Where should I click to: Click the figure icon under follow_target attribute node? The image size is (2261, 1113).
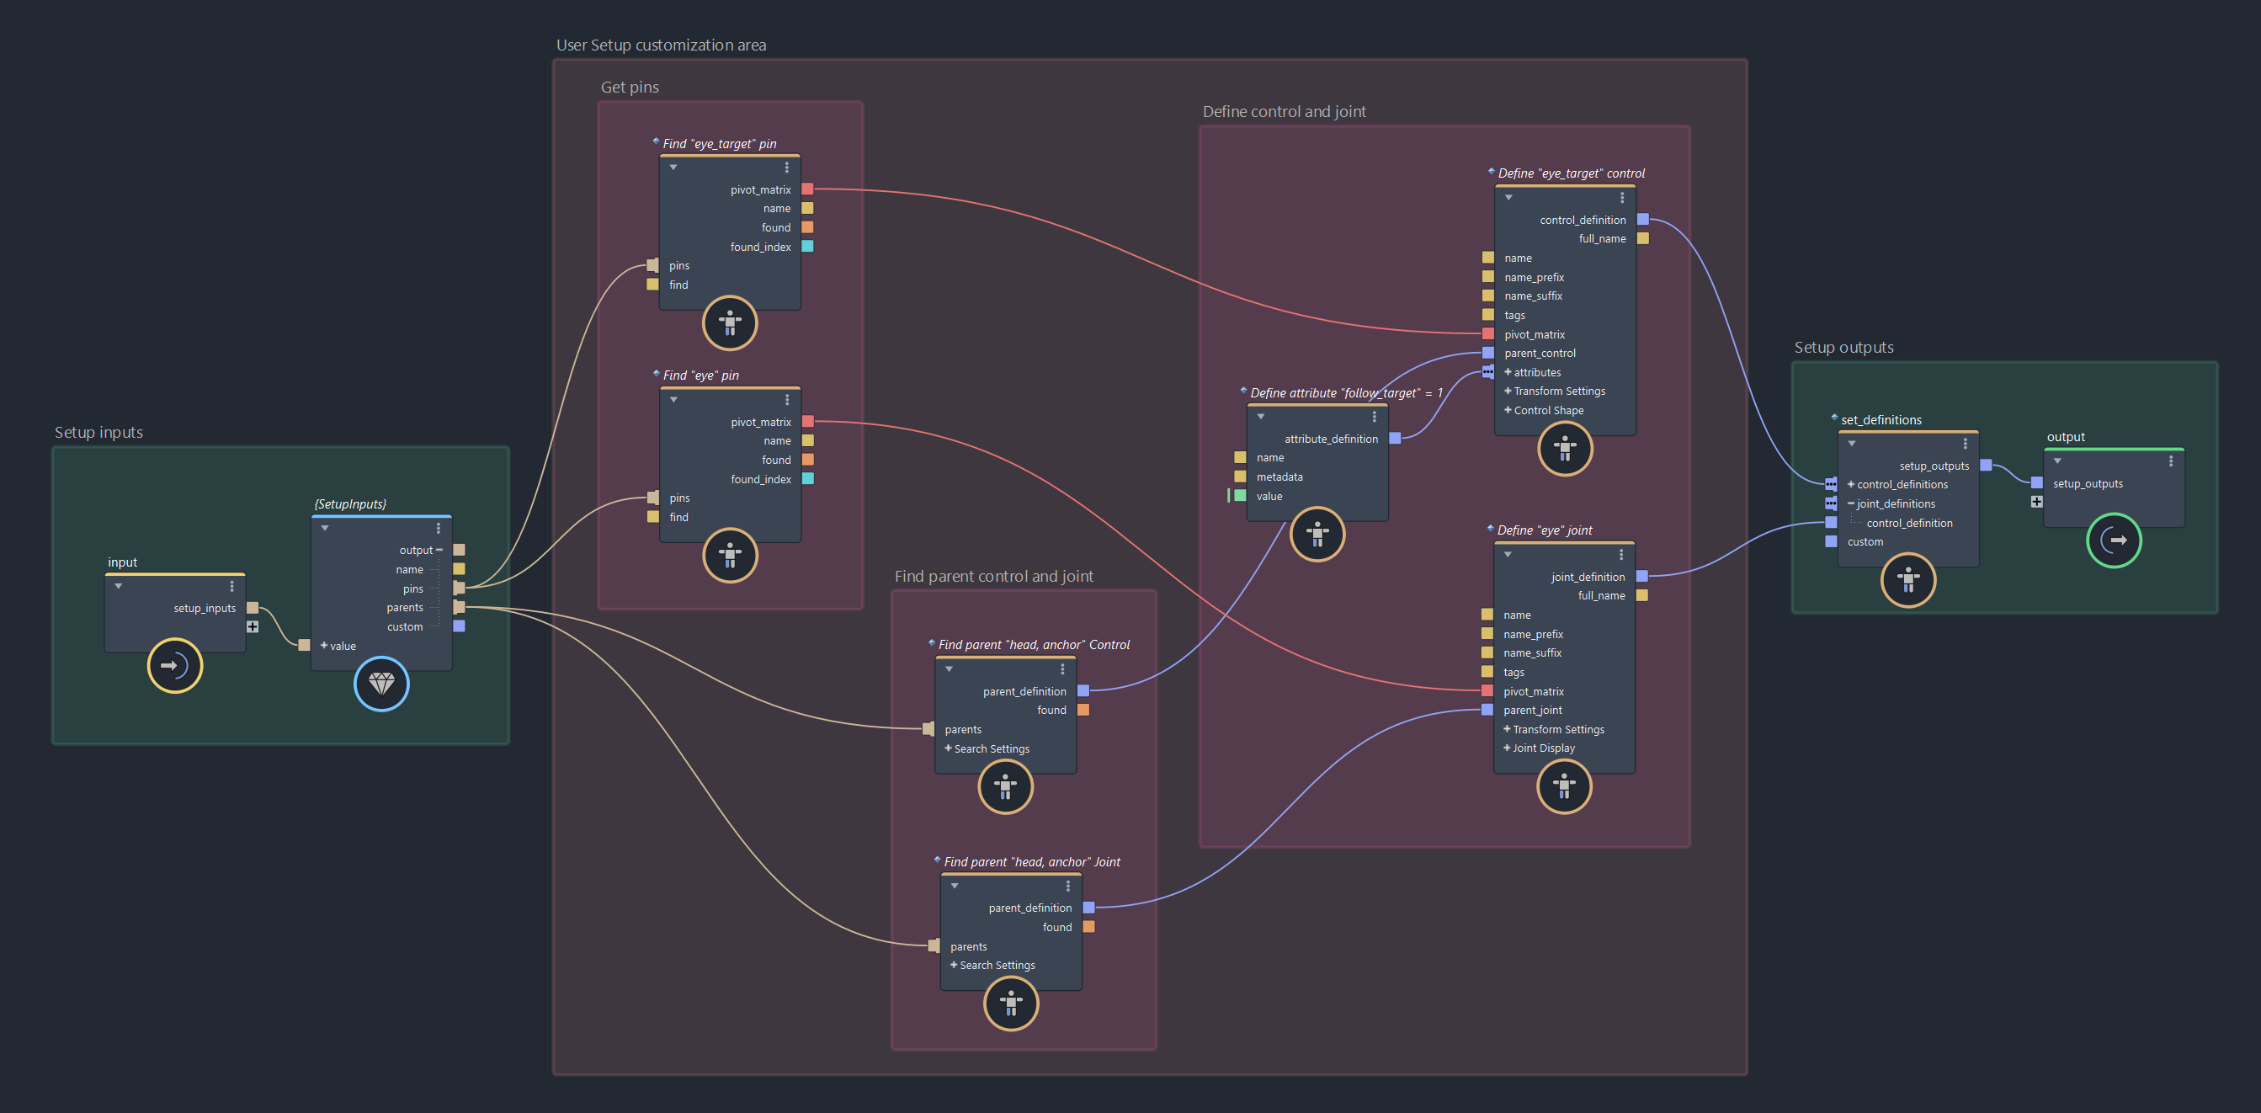[1317, 534]
